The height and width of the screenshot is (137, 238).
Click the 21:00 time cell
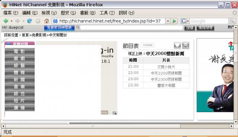tap(133, 67)
